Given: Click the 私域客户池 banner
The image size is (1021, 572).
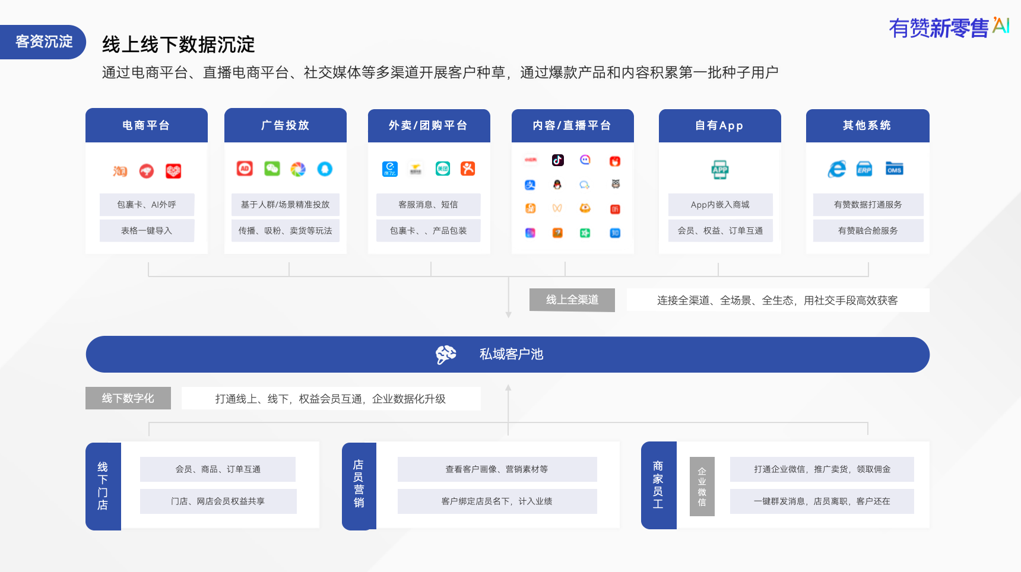Looking at the screenshot, I should click(511, 354).
